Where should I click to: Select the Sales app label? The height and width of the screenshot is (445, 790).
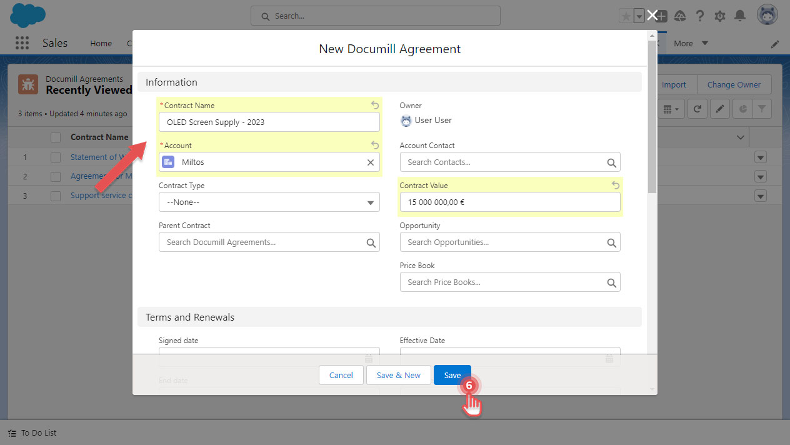coord(54,42)
